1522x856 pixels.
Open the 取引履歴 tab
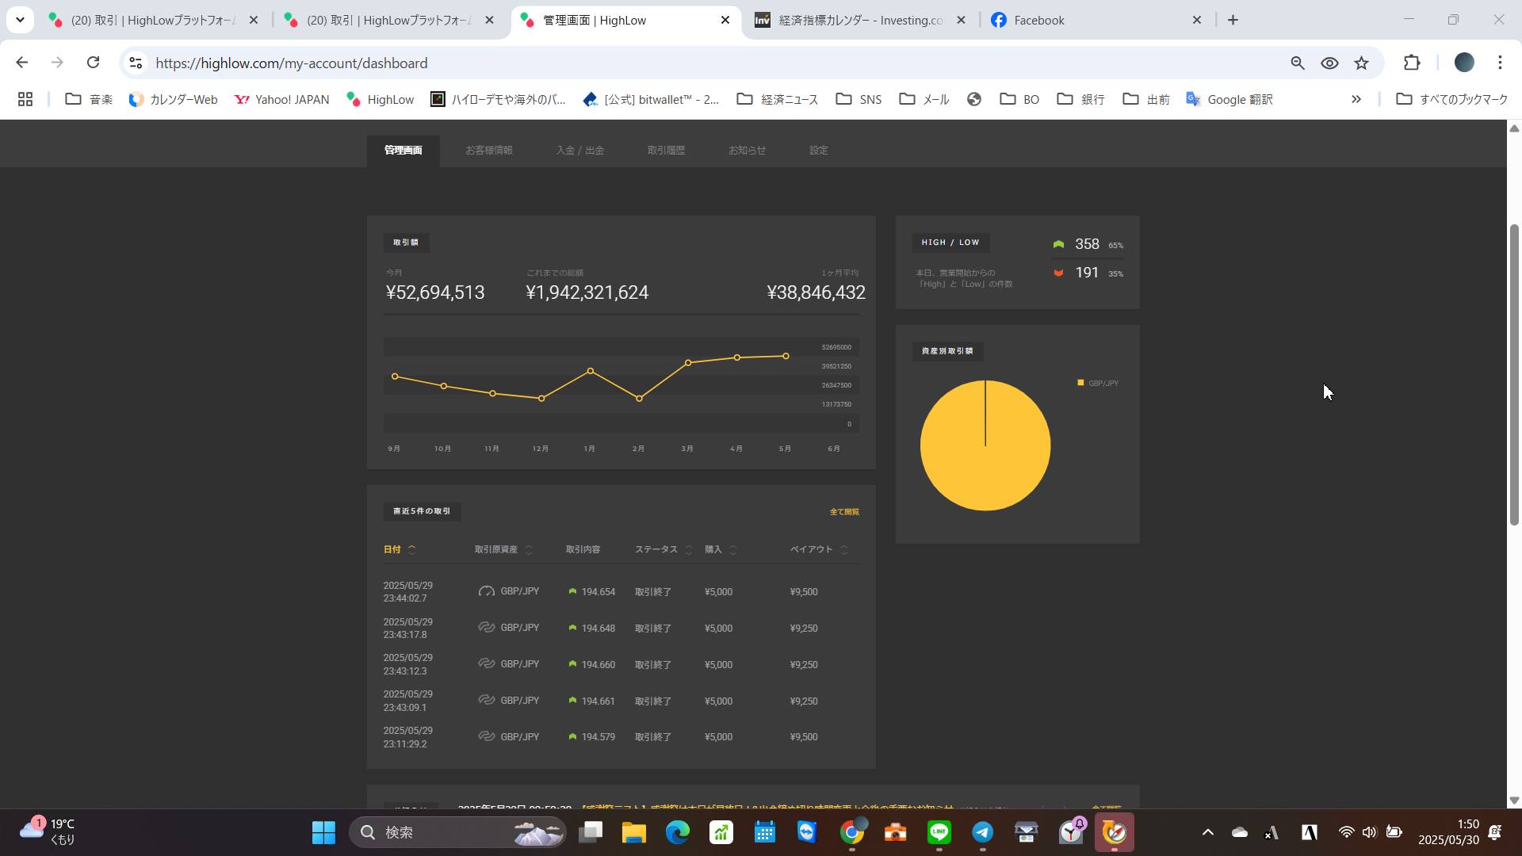tap(666, 151)
